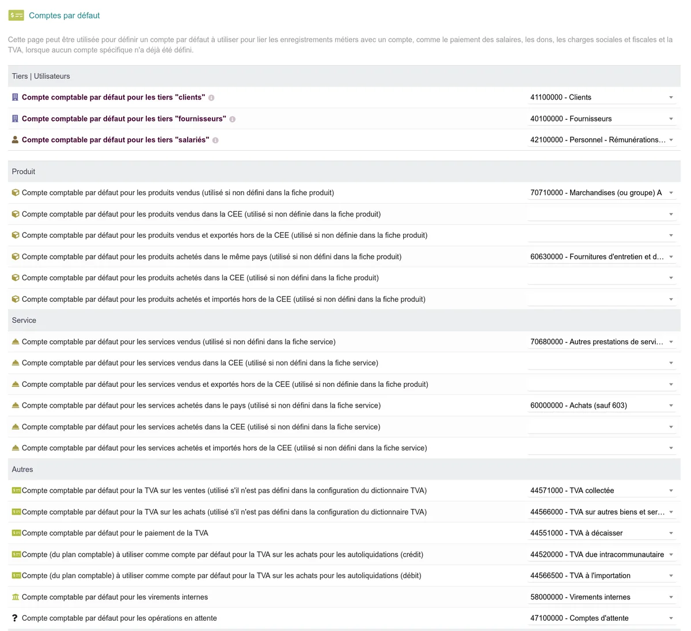
Task: Open empty dropdown for services achetés dans la CEE
Action: 602,427
